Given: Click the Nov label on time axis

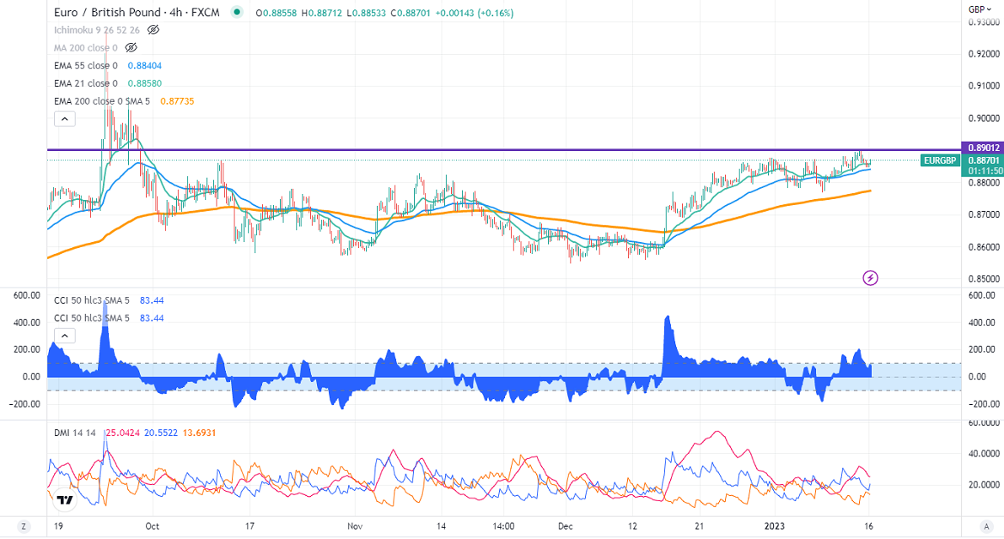Looking at the screenshot, I should (355, 526).
